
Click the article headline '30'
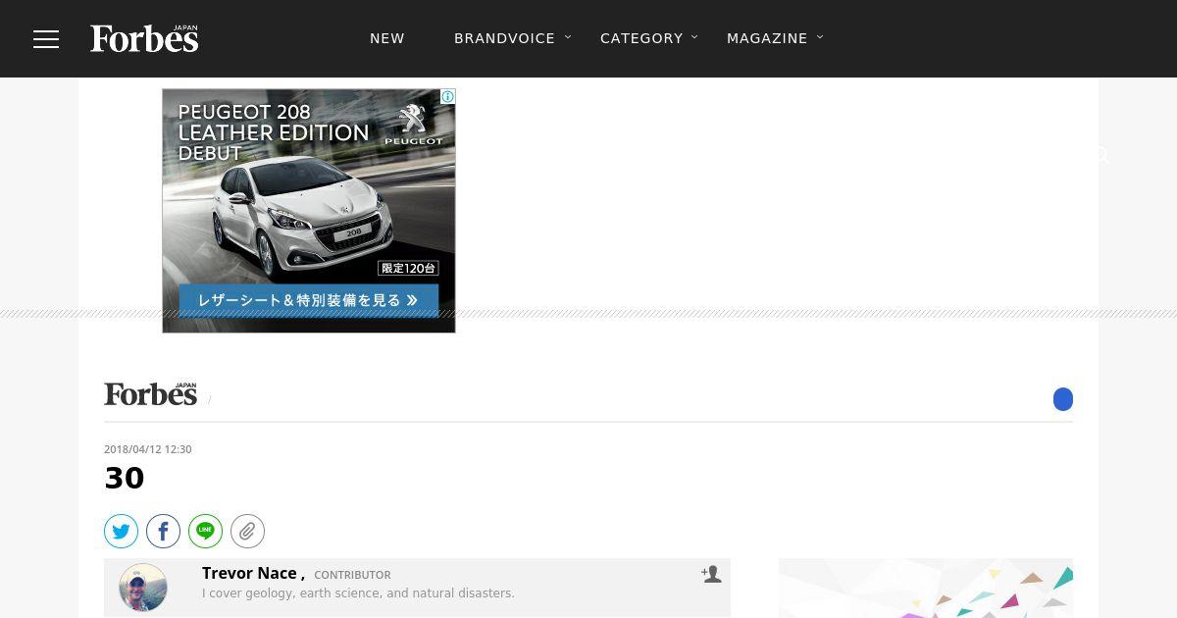125,479
